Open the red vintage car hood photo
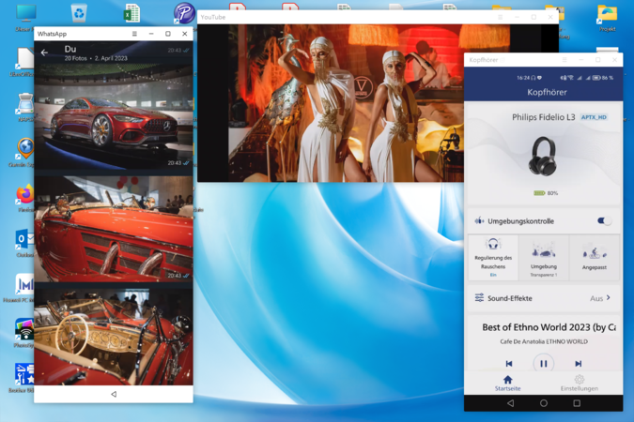The width and height of the screenshot is (634, 422). pos(114,229)
